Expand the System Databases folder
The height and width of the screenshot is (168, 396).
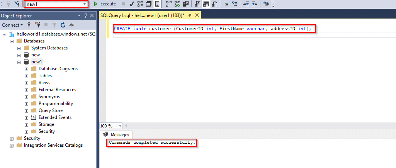coord(19,48)
